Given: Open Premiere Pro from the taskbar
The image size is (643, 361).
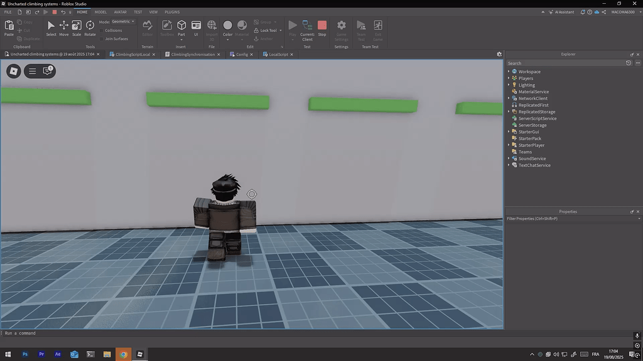Looking at the screenshot, I should coord(41,354).
